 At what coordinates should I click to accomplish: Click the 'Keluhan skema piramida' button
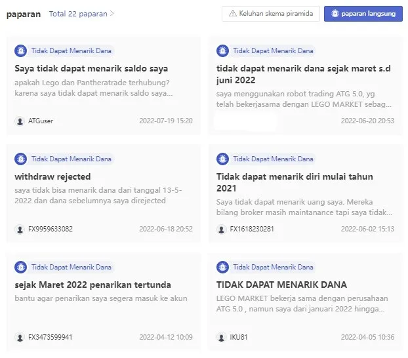271,14
